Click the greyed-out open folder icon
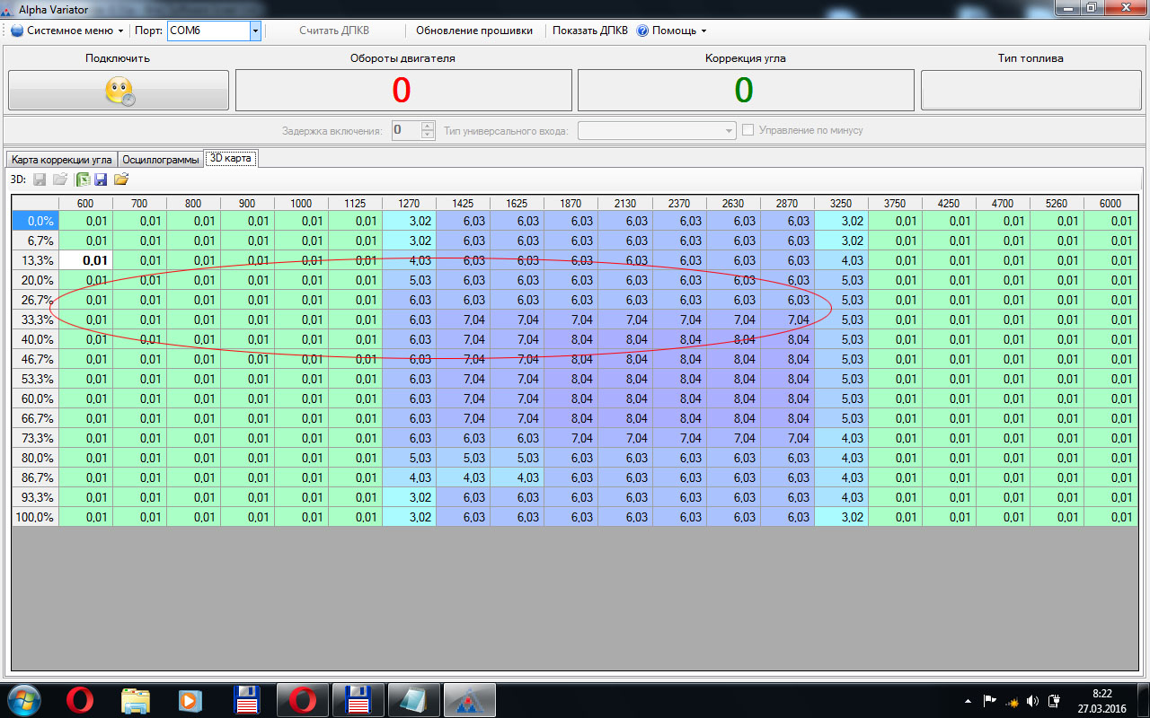The width and height of the screenshot is (1150, 718). (x=59, y=179)
